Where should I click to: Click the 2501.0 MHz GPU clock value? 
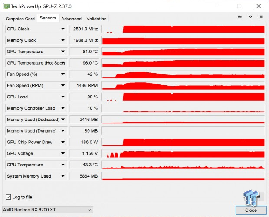[x=84, y=29]
